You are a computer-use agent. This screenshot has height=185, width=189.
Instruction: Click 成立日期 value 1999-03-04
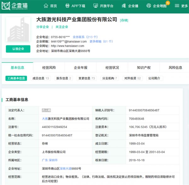pos(137,143)
